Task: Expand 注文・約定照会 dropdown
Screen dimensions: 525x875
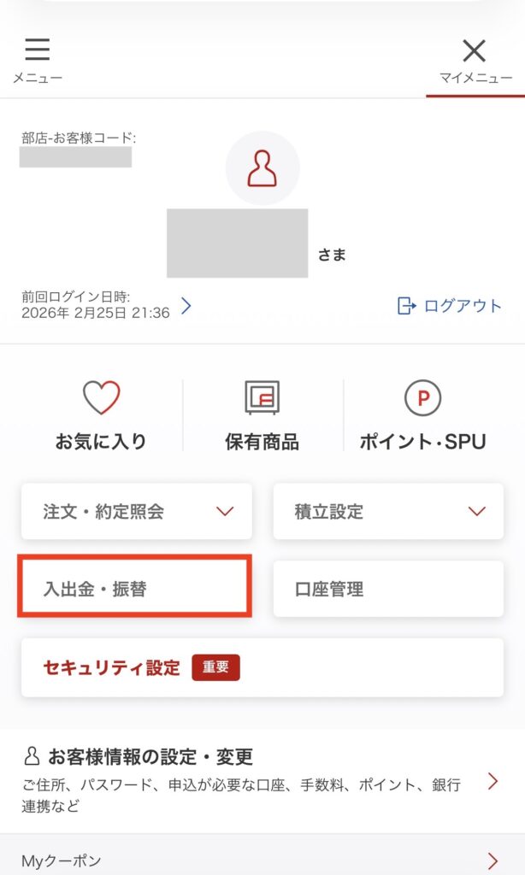Action: tap(225, 512)
